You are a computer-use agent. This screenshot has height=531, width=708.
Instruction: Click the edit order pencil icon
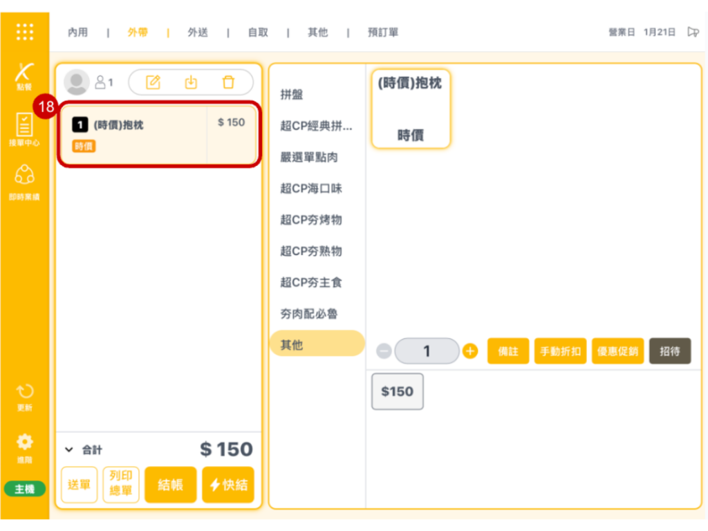[x=153, y=82]
